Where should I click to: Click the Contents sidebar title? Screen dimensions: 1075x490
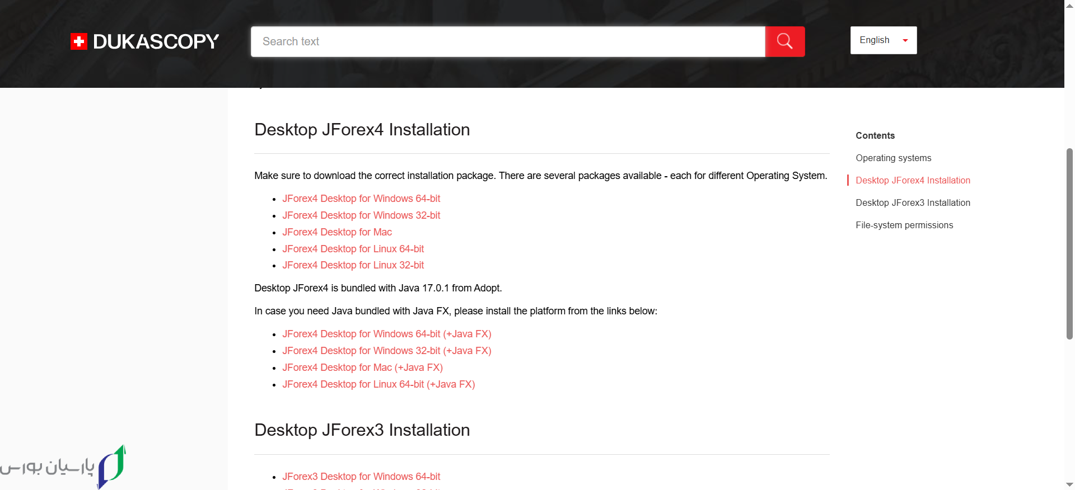click(875, 135)
